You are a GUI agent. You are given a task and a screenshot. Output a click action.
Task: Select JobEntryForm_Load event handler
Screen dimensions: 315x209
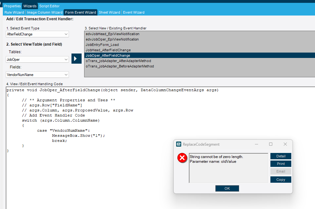click(x=200, y=45)
